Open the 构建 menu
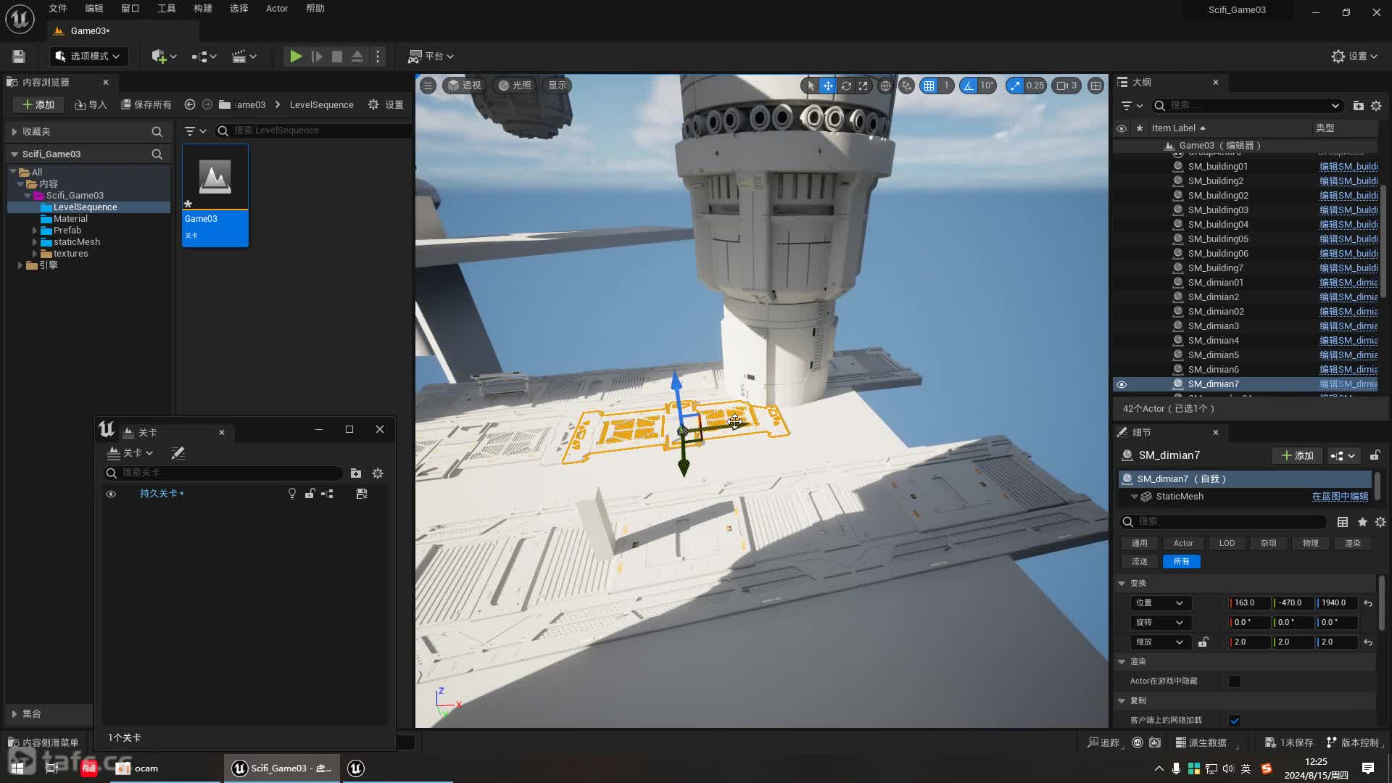Image resolution: width=1392 pixels, height=783 pixels. 203,9
